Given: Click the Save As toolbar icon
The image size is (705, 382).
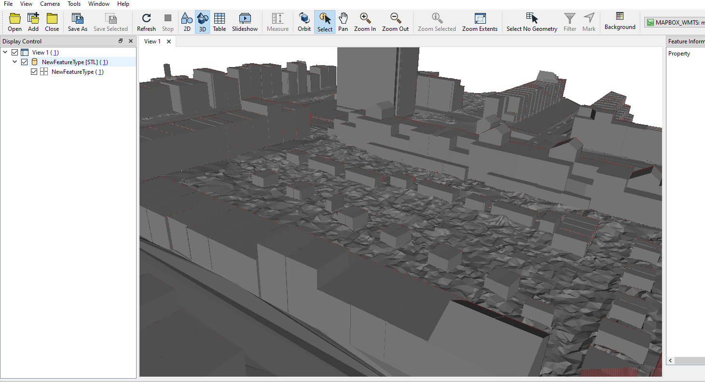Looking at the screenshot, I should (x=78, y=22).
